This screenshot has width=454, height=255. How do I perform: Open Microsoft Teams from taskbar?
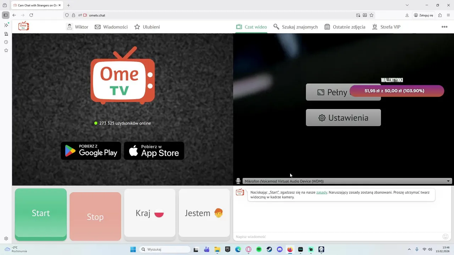point(206,249)
